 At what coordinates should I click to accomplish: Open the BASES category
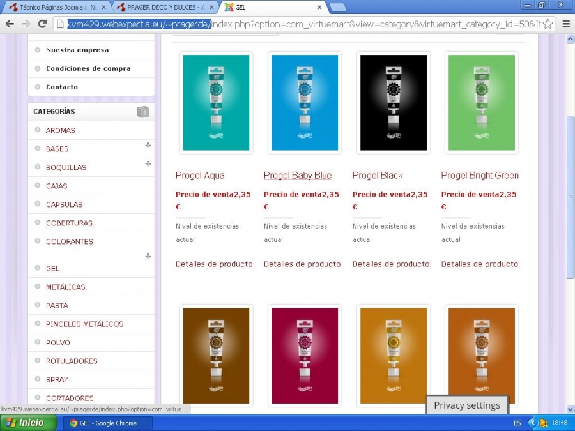click(x=57, y=149)
